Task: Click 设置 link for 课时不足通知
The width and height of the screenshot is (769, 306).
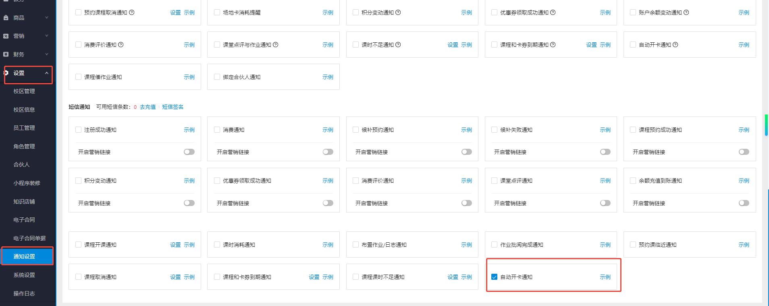Action: [x=453, y=45]
